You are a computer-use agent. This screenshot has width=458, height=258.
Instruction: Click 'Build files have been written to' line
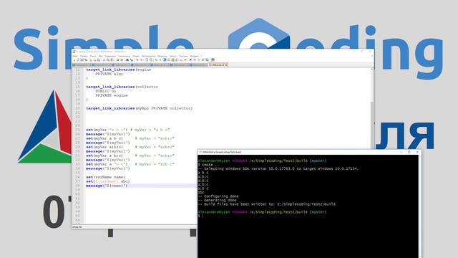[x=266, y=204]
